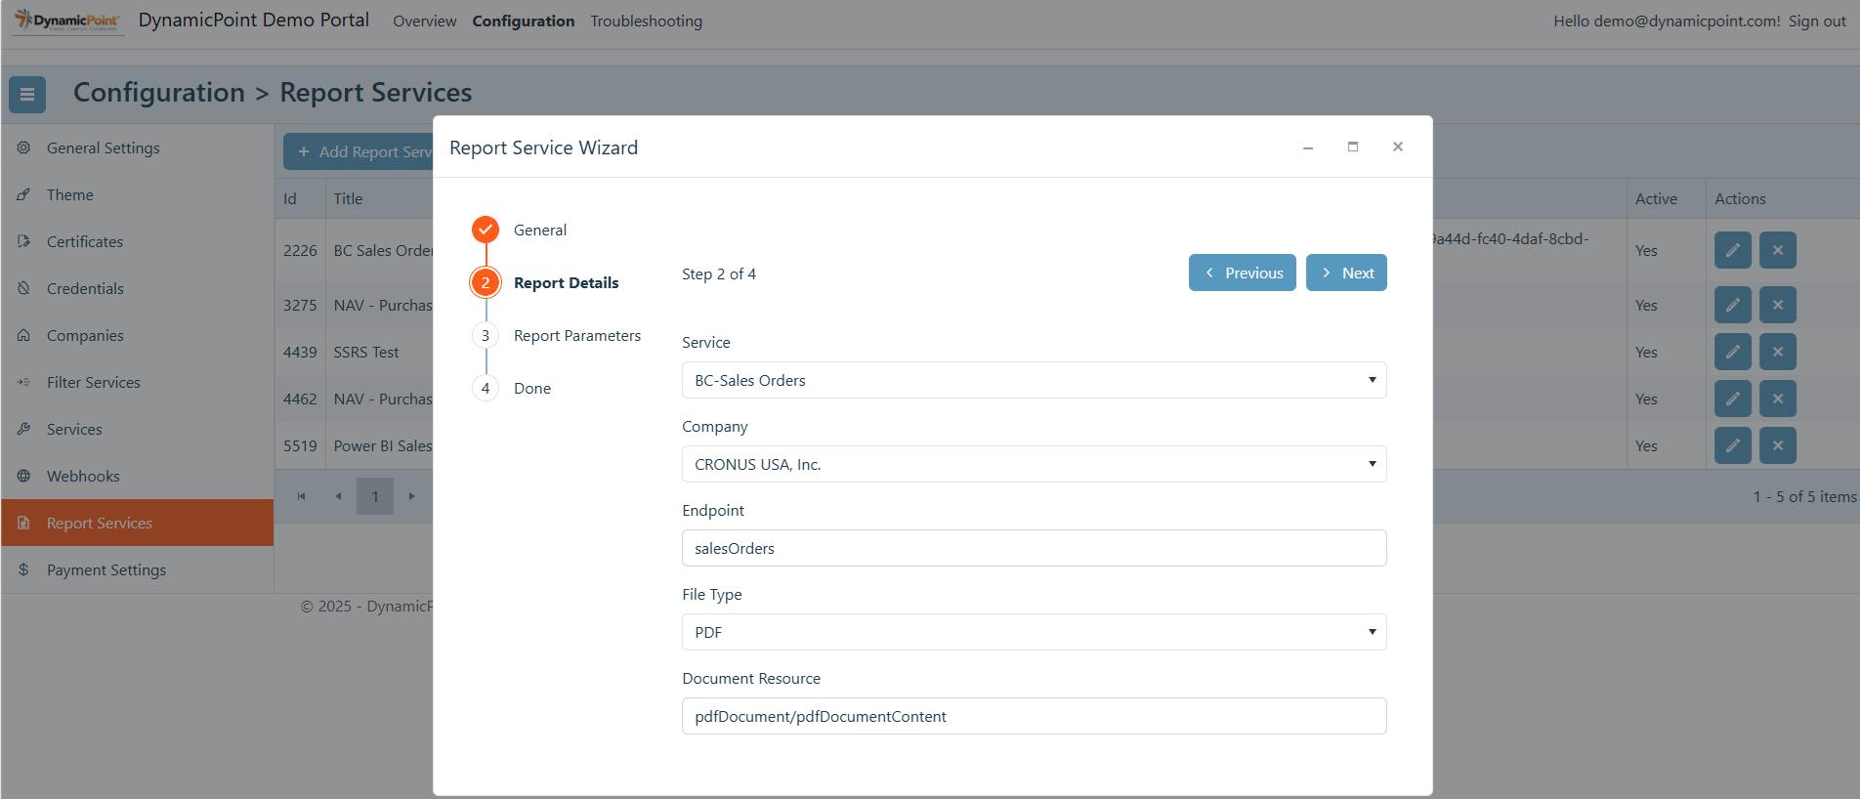The width and height of the screenshot is (1860, 799).
Task: Click the Credentials icon in sidebar
Action: pyautogui.click(x=23, y=288)
